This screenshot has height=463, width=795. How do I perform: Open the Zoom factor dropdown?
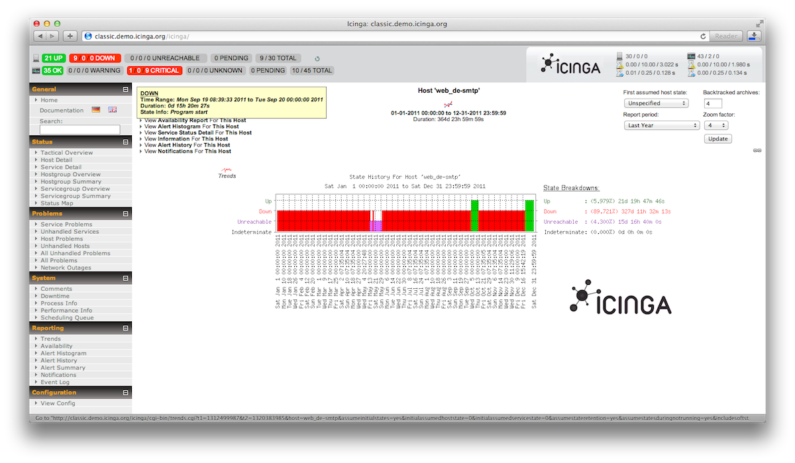click(715, 125)
